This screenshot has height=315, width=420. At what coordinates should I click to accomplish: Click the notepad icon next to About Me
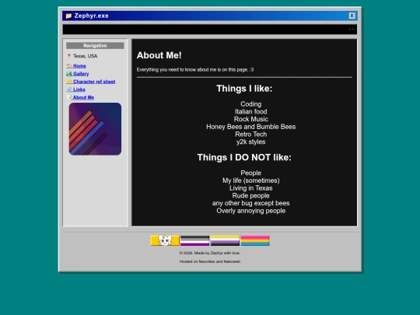(x=69, y=97)
